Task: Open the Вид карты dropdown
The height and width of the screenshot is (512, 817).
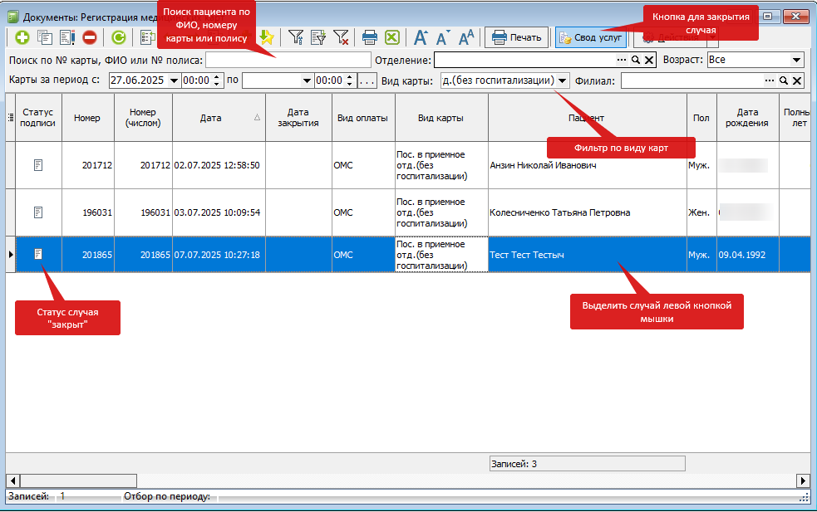Action: tap(562, 80)
